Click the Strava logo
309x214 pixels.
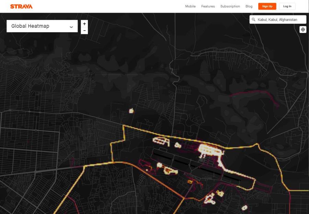click(21, 7)
